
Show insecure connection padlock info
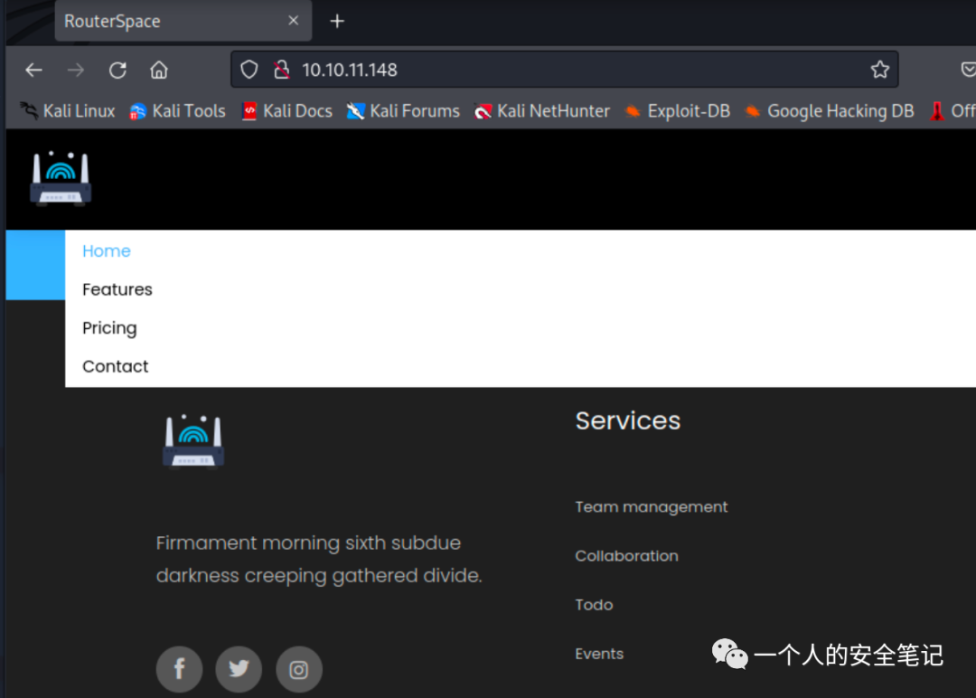(x=281, y=70)
